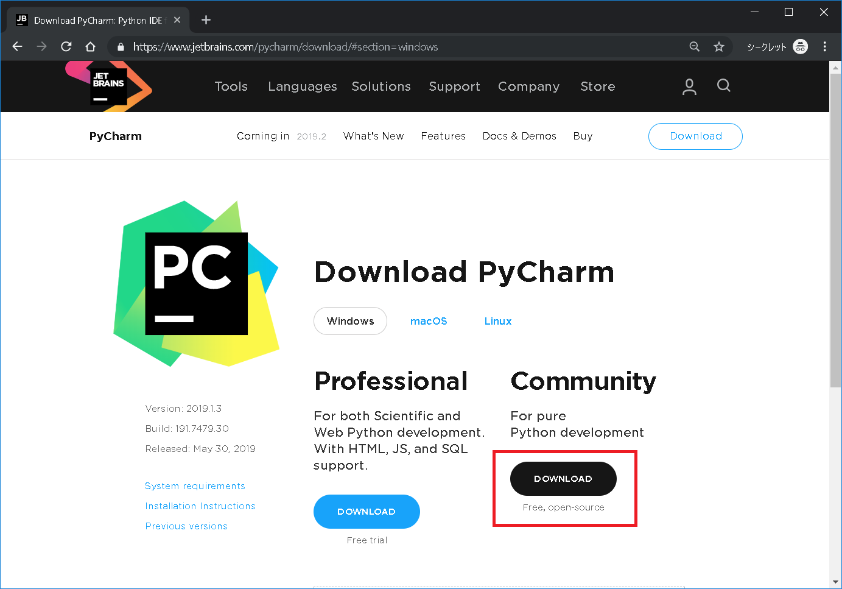The height and width of the screenshot is (589, 842).
Task: Open the Languages menu
Action: 303,86
